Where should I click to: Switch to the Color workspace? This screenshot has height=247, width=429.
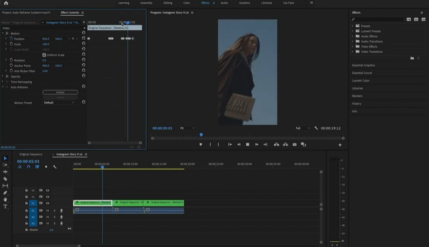tap(186, 3)
